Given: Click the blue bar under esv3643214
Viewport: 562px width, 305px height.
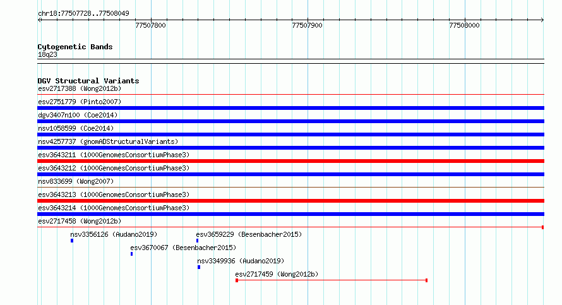Looking at the screenshot, I should (290, 214).
